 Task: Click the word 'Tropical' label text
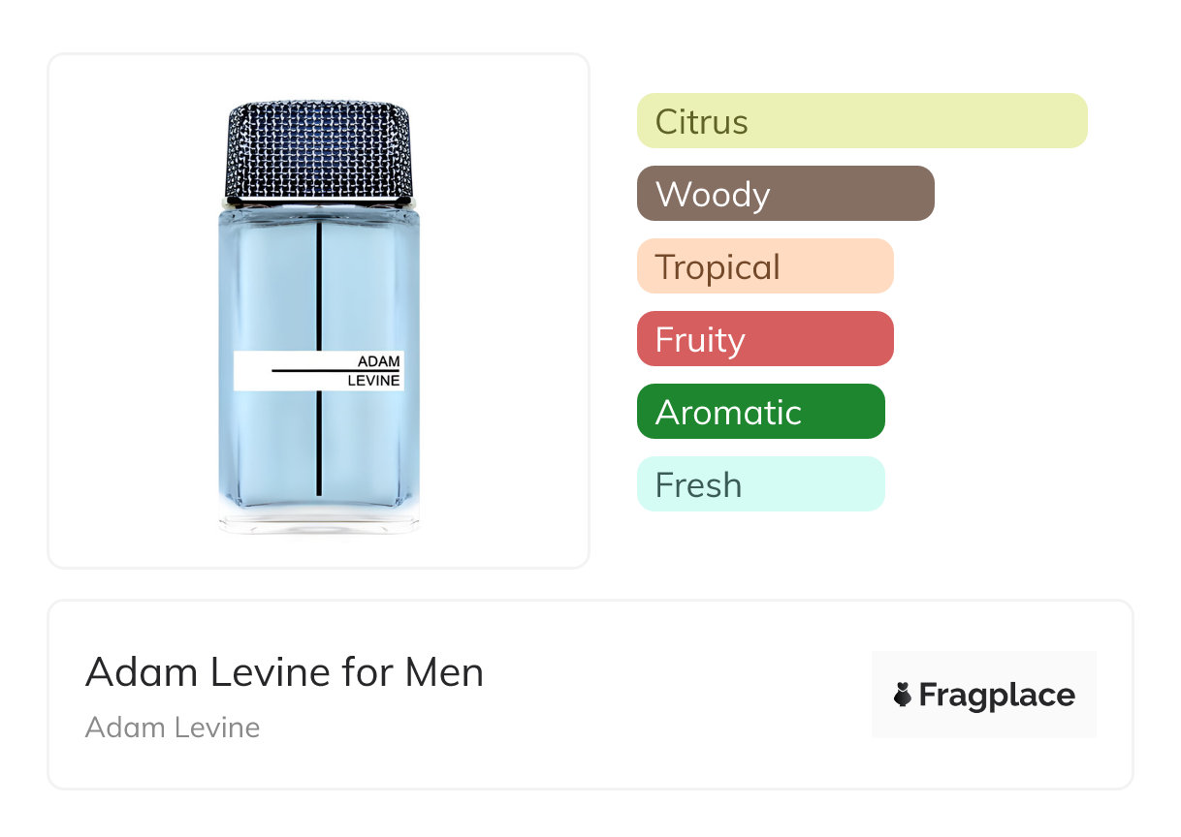718,267
